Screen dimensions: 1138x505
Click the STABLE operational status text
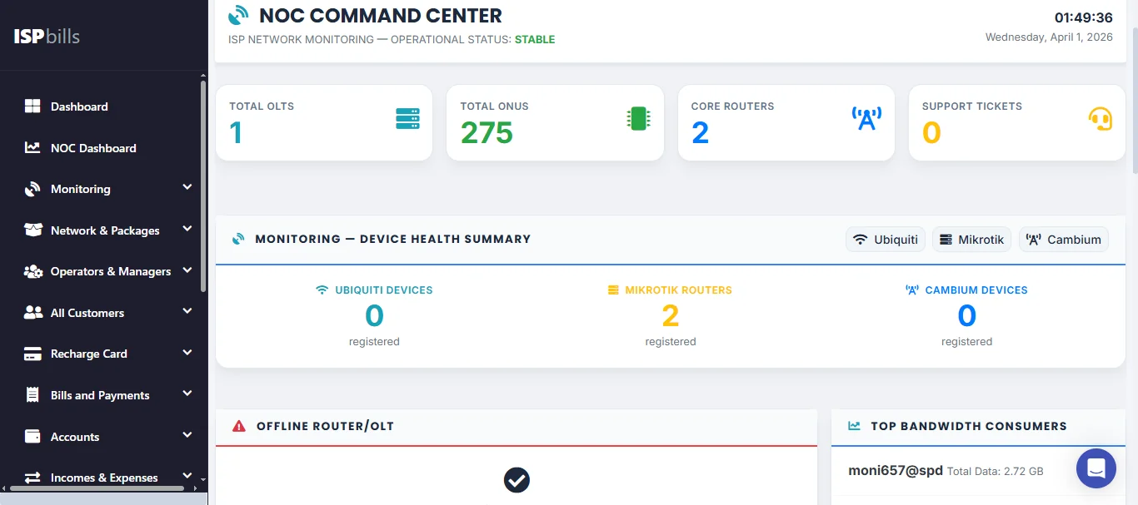point(534,39)
